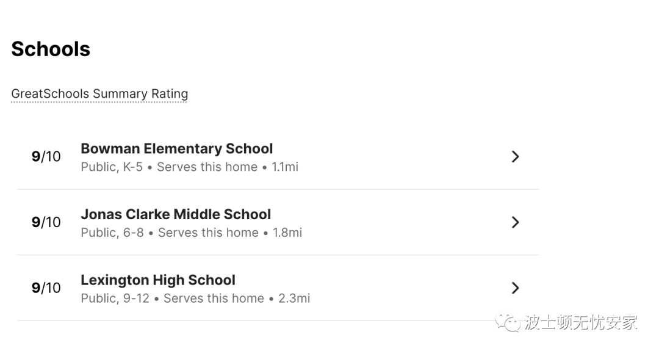Click the Public, 9-12 grade text
Viewport: 659px width, 351px height.
pos(115,299)
